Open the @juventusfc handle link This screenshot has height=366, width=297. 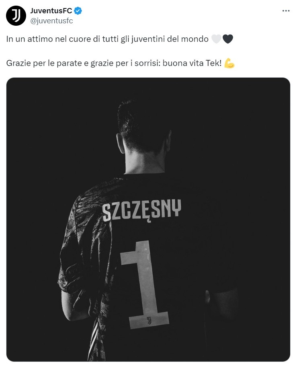(x=51, y=21)
